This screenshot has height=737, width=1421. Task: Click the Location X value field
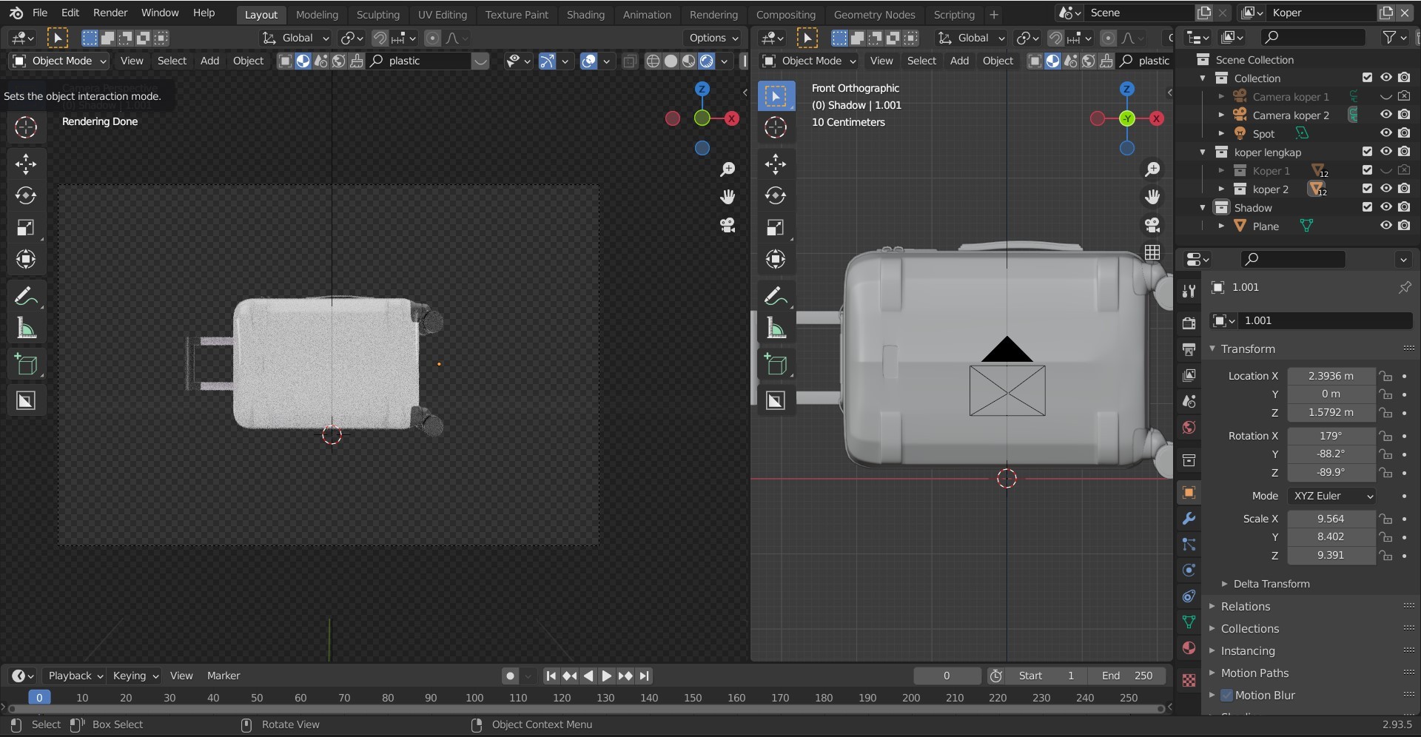click(x=1330, y=376)
